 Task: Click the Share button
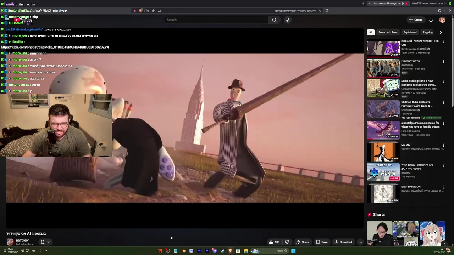[303, 242]
